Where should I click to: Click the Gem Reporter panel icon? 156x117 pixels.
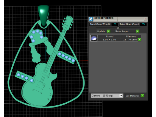91,19
